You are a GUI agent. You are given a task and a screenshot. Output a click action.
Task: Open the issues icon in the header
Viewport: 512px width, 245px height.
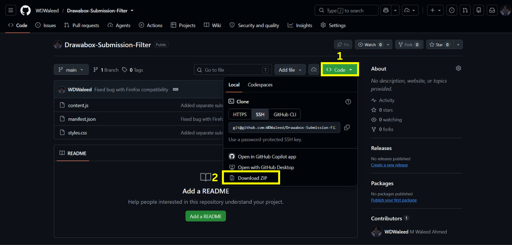(x=452, y=10)
